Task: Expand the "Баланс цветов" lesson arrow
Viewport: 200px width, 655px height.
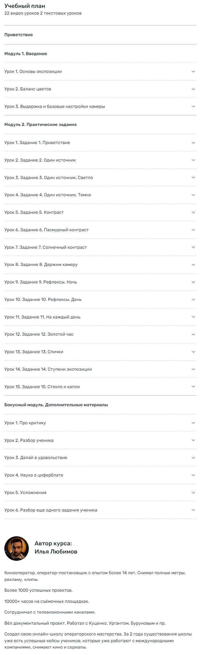Action: pos(193,89)
